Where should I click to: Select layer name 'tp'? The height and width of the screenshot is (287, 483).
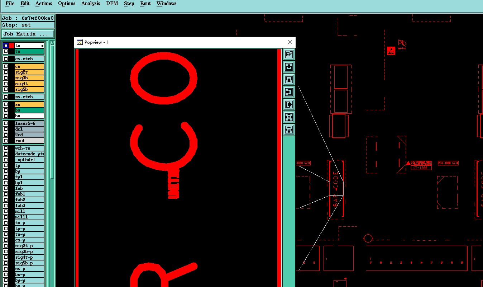pyautogui.click(x=29, y=165)
